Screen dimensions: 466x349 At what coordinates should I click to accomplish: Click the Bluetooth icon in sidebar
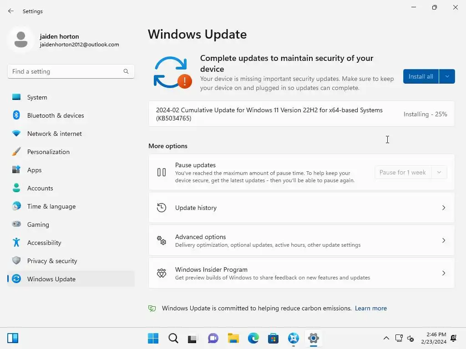point(16,115)
